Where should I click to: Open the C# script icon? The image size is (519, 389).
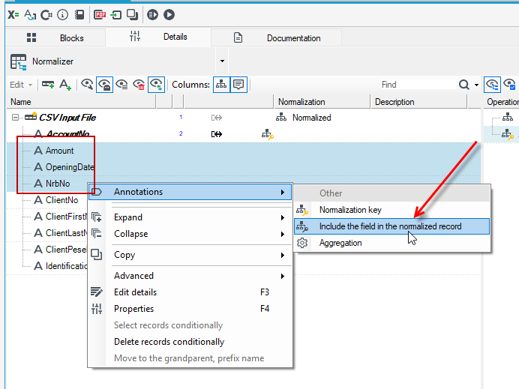(46, 15)
